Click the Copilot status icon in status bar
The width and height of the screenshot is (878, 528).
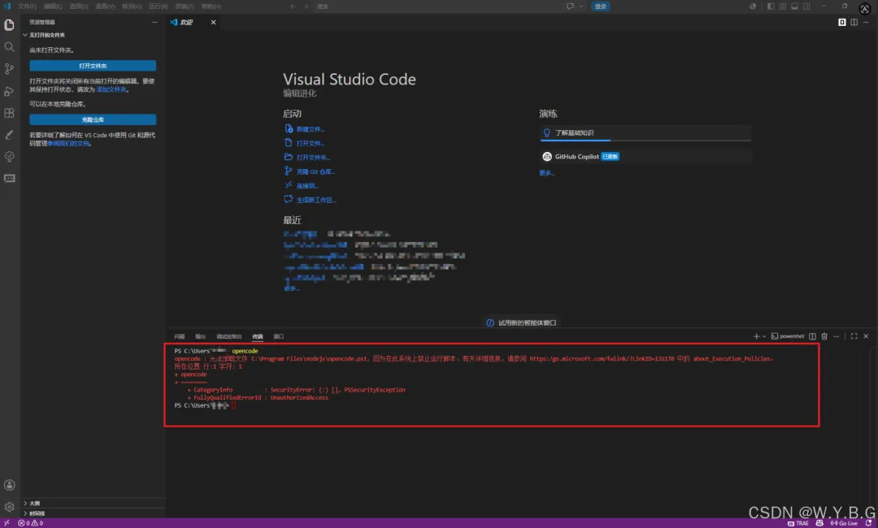819,523
